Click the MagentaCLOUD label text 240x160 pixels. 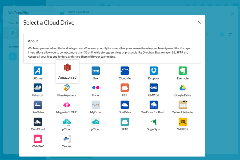[67, 112]
